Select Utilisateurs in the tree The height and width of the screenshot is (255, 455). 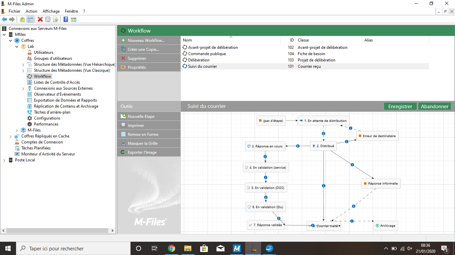(44, 52)
